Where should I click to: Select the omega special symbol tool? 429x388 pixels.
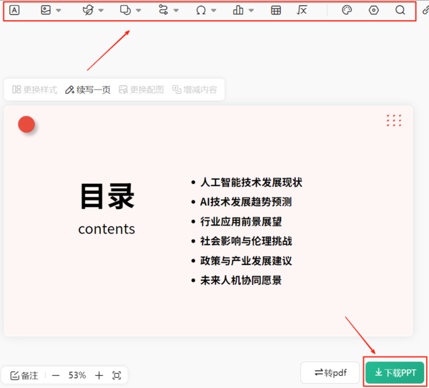[201, 11]
